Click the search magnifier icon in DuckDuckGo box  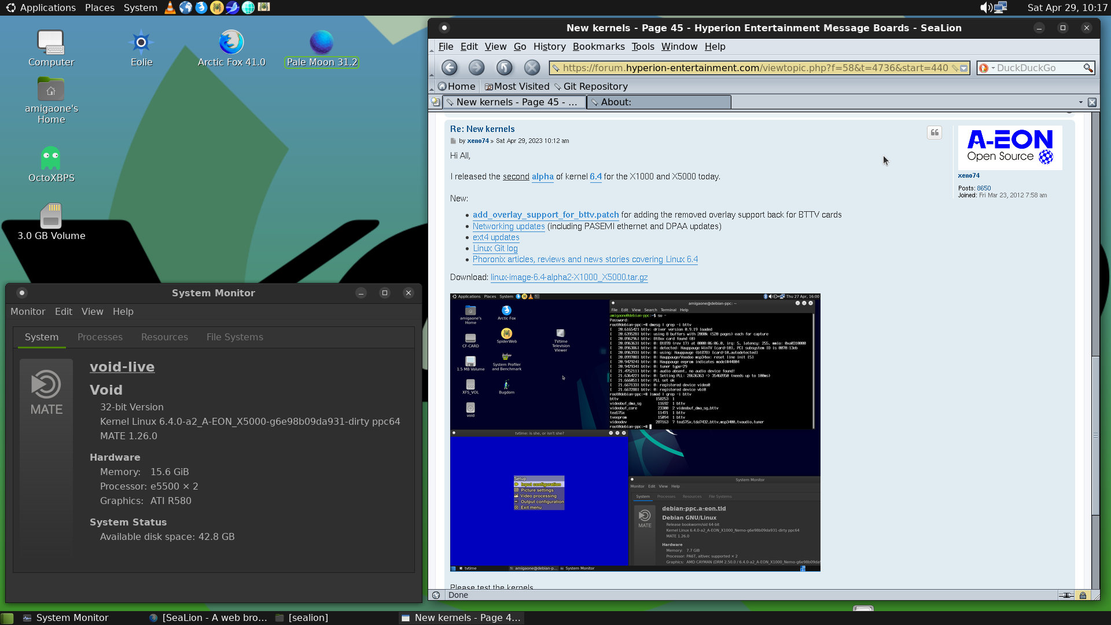point(1088,68)
